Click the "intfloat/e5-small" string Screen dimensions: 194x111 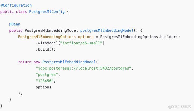[x=81, y=43]
